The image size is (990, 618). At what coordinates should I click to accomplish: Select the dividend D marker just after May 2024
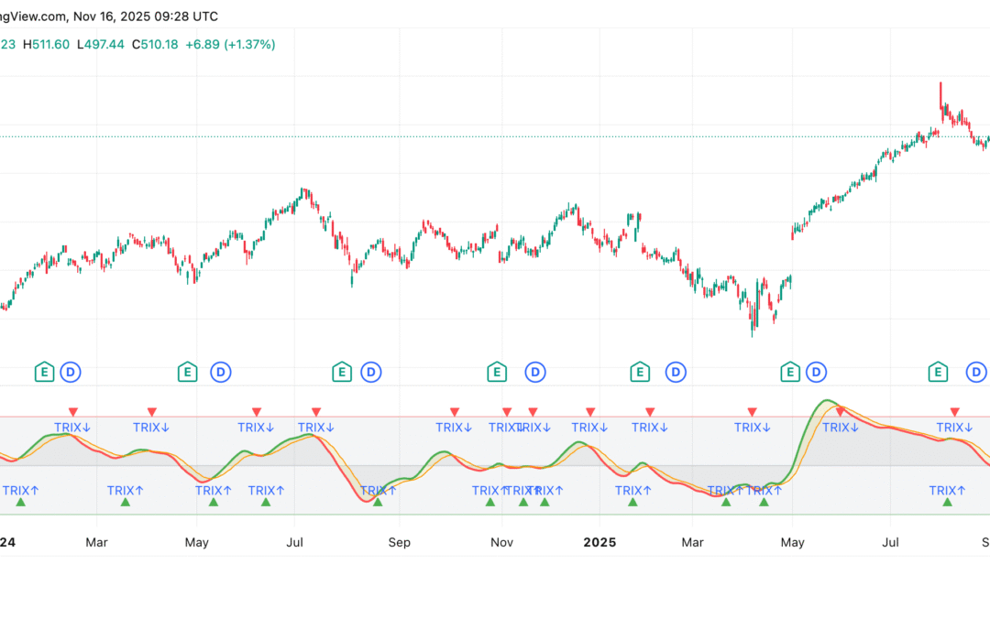tap(220, 372)
